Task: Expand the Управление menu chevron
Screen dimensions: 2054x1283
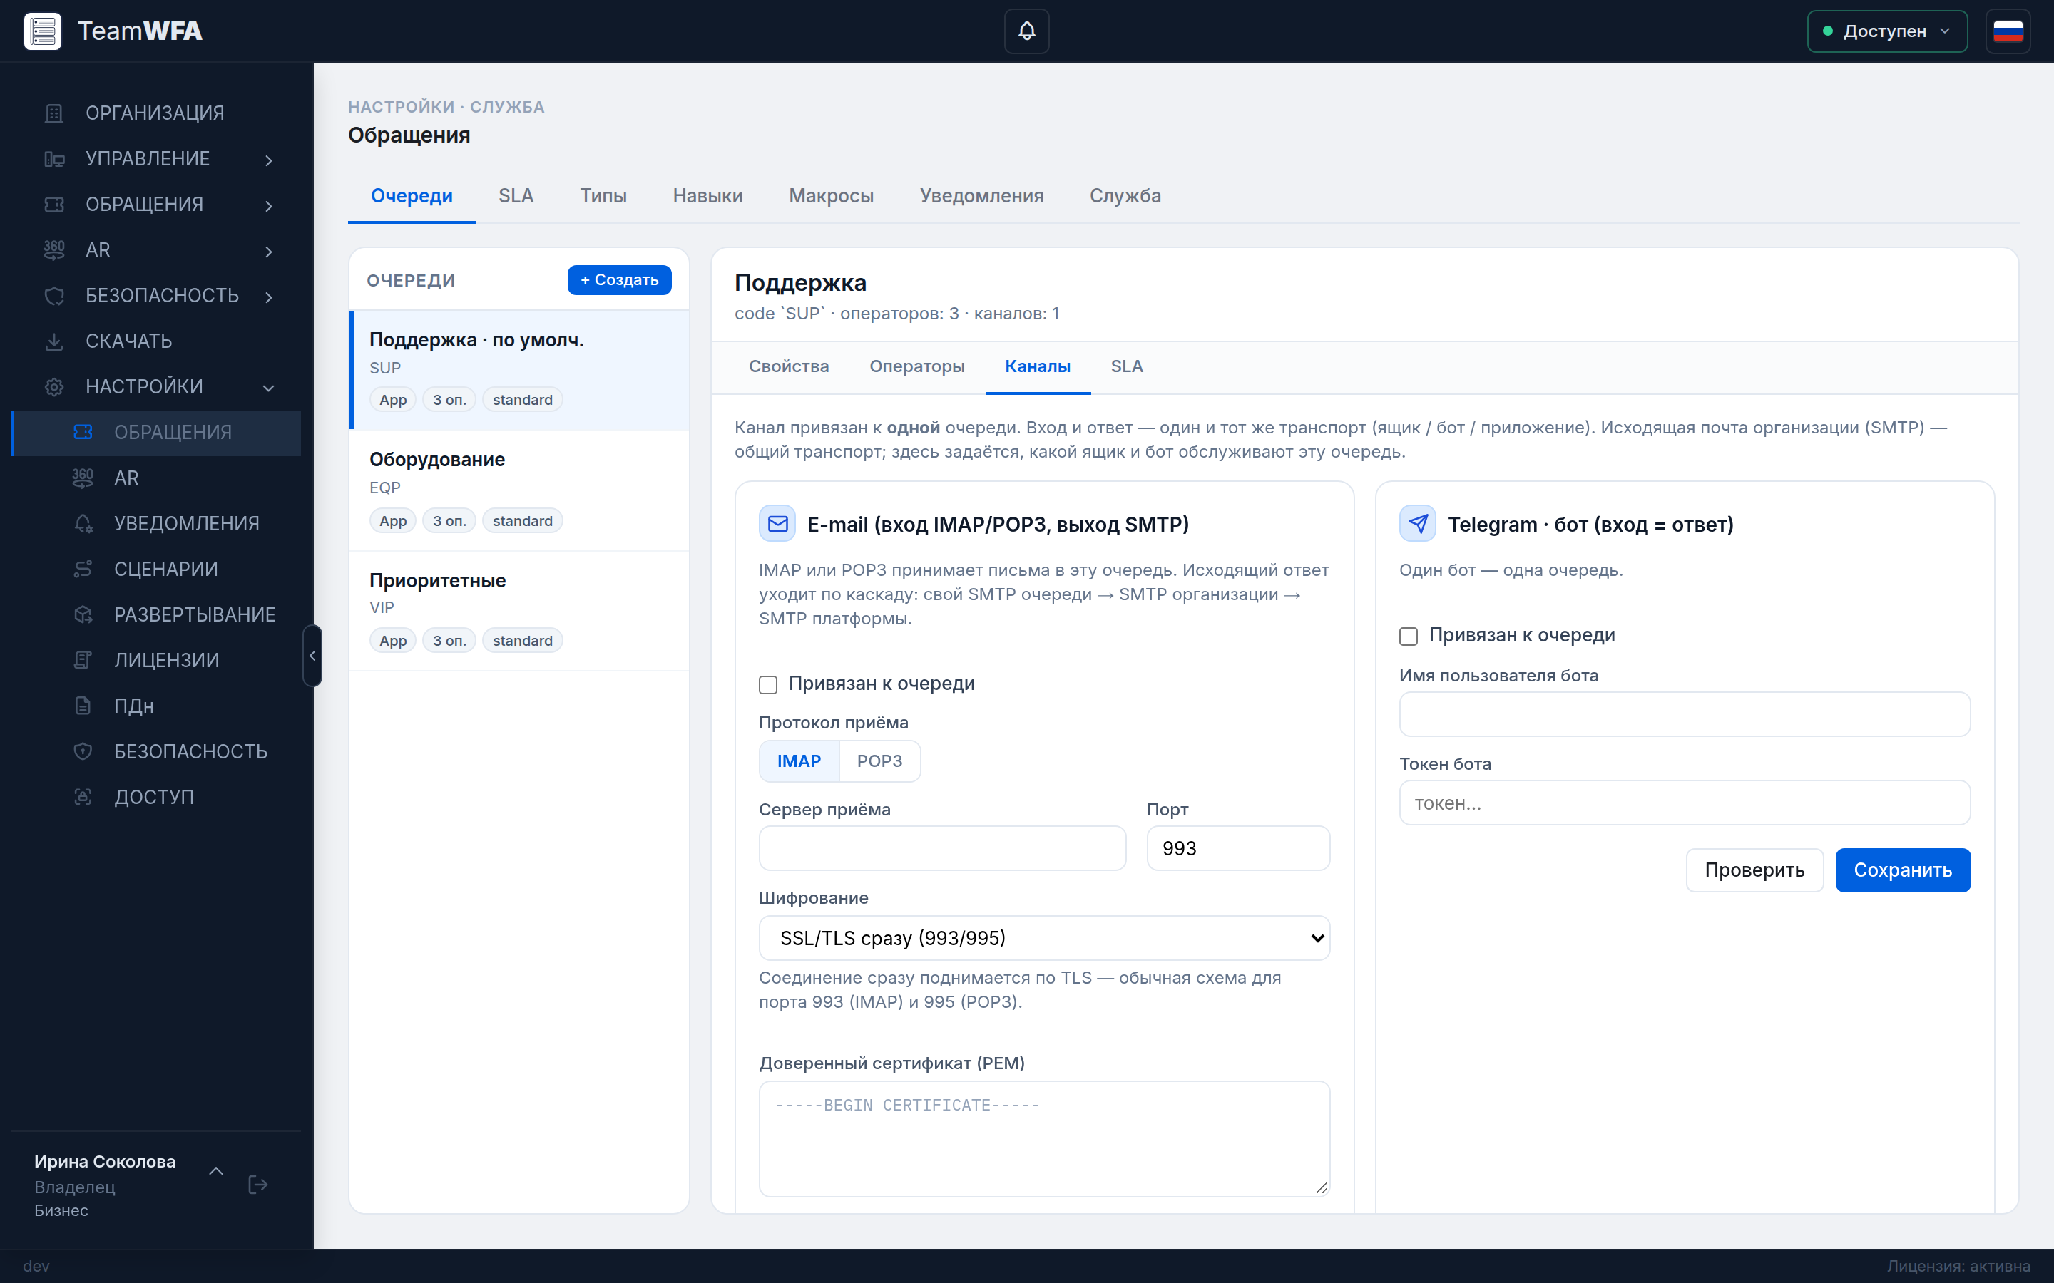Action: tap(269, 160)
